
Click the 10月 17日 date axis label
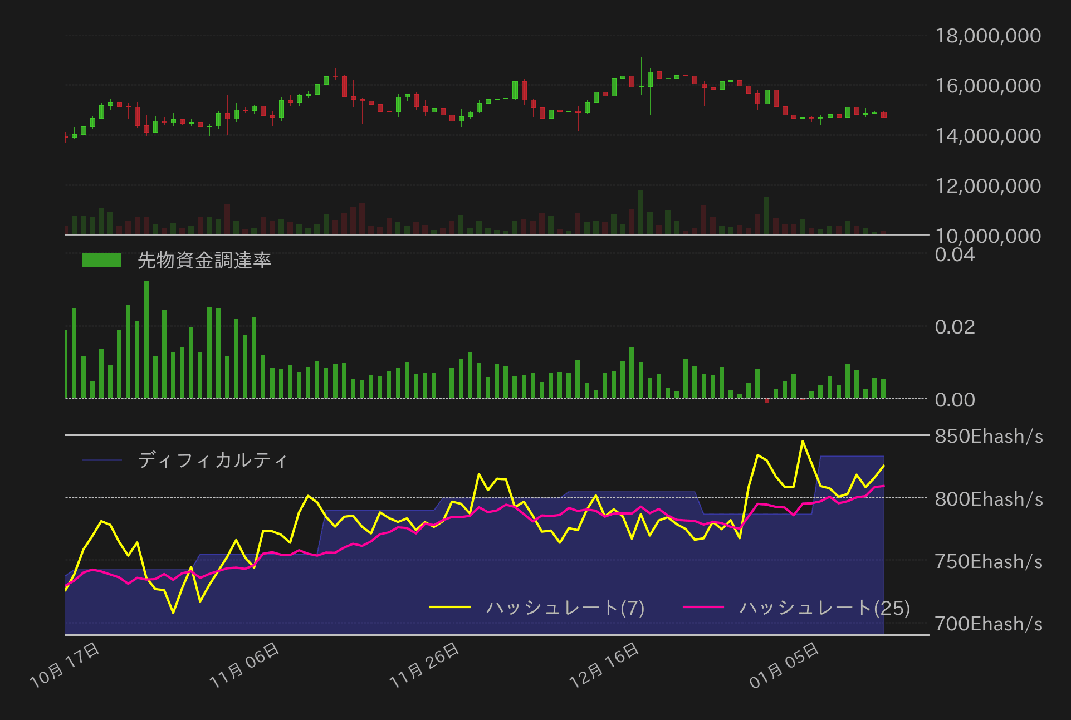point(65,665)
